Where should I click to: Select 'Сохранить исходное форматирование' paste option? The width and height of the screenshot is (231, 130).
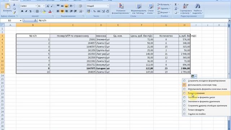pos(206,81)
